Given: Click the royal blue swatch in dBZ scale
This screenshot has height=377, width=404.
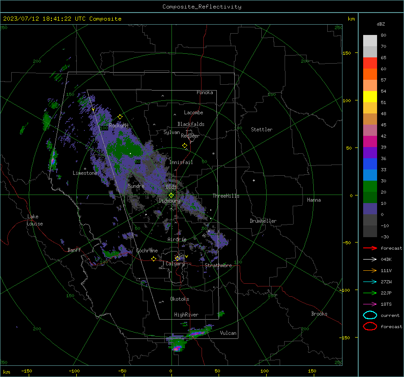Looking at the screenshot, I should pyautogui.click(x=370, y=164).
